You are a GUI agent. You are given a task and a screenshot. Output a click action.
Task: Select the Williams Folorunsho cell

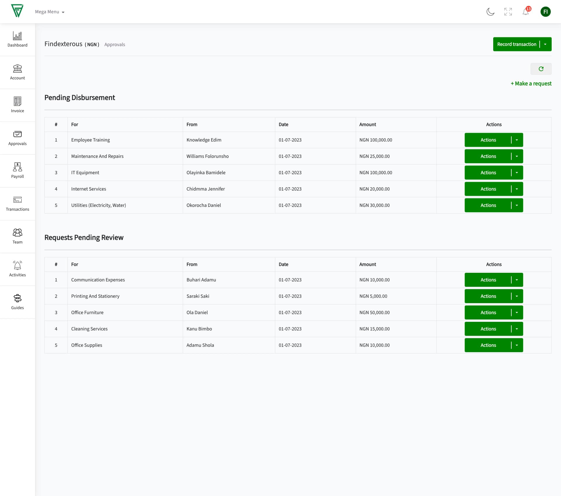(229, 156)
